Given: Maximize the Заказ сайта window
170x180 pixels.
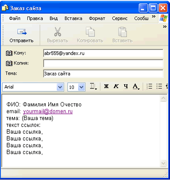Looking at the screenshot, I should coord(153,8).
